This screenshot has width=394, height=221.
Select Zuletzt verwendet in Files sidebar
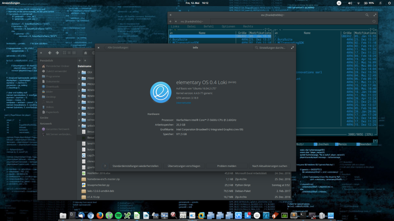[56, 71]
